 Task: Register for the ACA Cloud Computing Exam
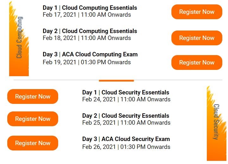click(197, 63)
